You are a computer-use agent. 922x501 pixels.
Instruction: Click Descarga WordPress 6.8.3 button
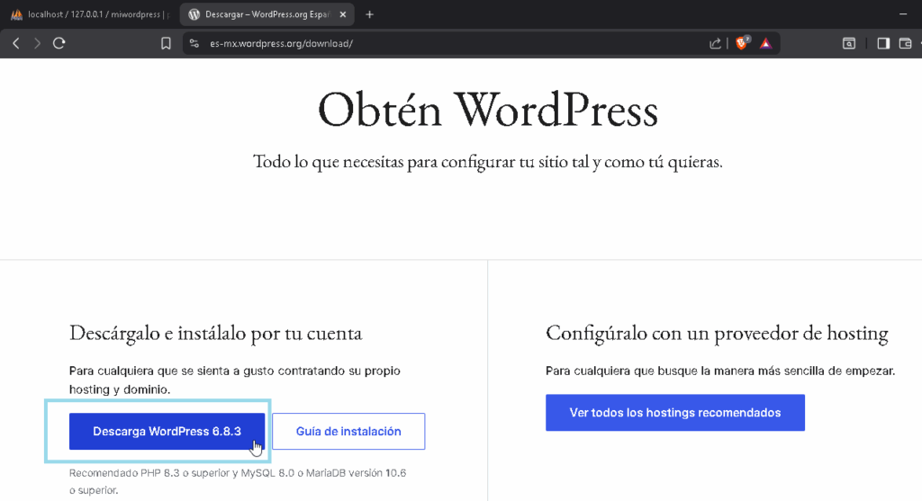167,432
